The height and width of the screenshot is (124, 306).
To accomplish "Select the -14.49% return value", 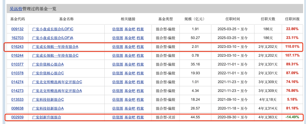I will (292, 117).
